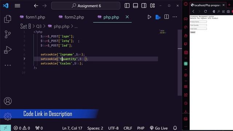The image size is (233, 131).
Task: Click Product Name input field
Action: [198, 22]
